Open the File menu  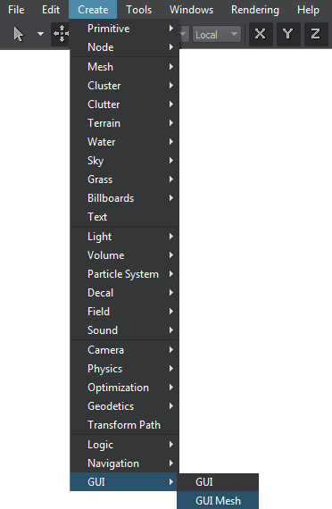click(x=16, y=10)
